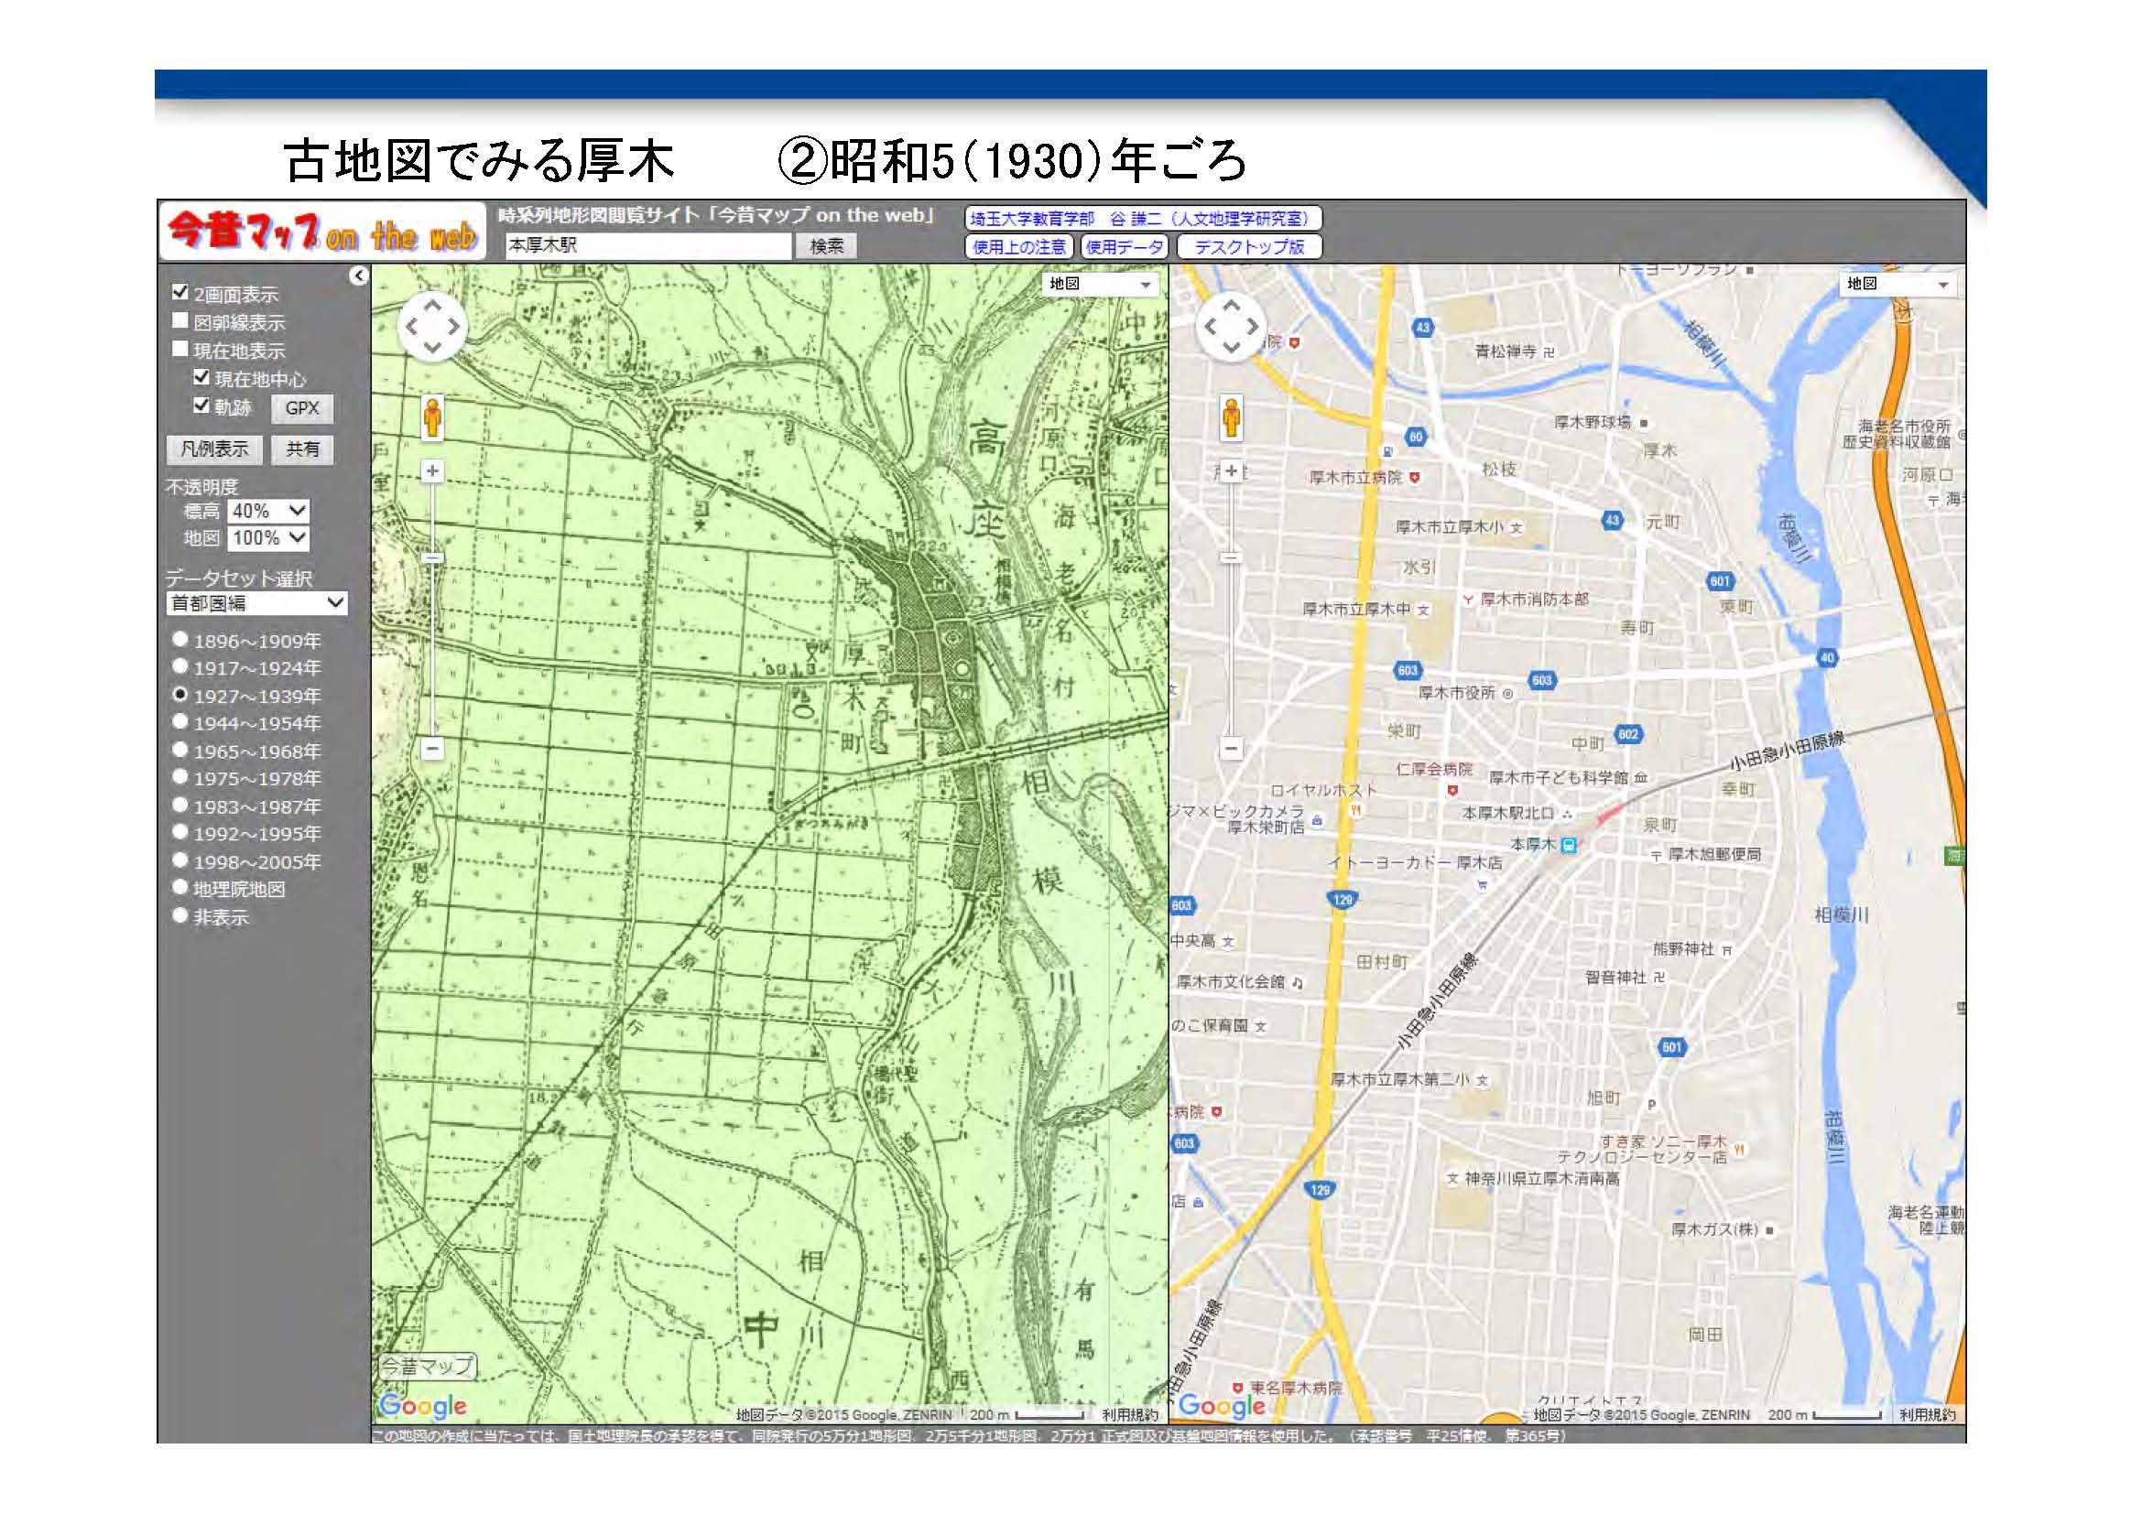Click the 共有 share button

coord(302,449)
